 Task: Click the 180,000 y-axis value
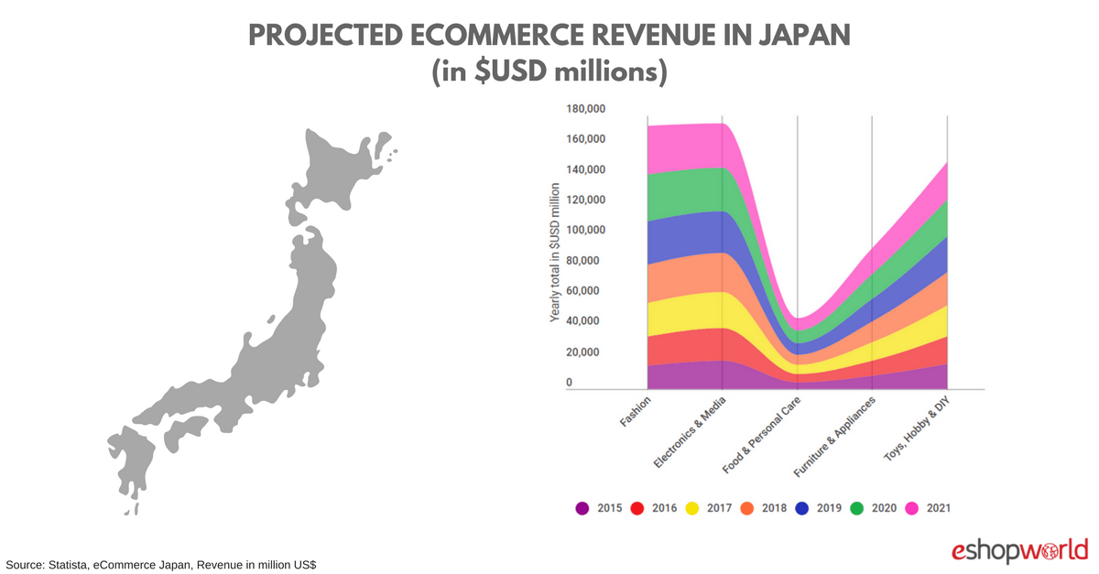[584, 109]
